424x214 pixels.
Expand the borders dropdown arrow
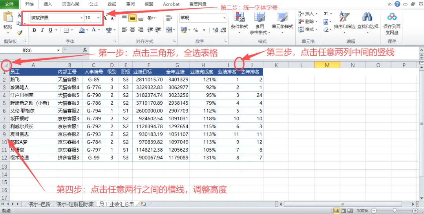click(x=71, y=30)
